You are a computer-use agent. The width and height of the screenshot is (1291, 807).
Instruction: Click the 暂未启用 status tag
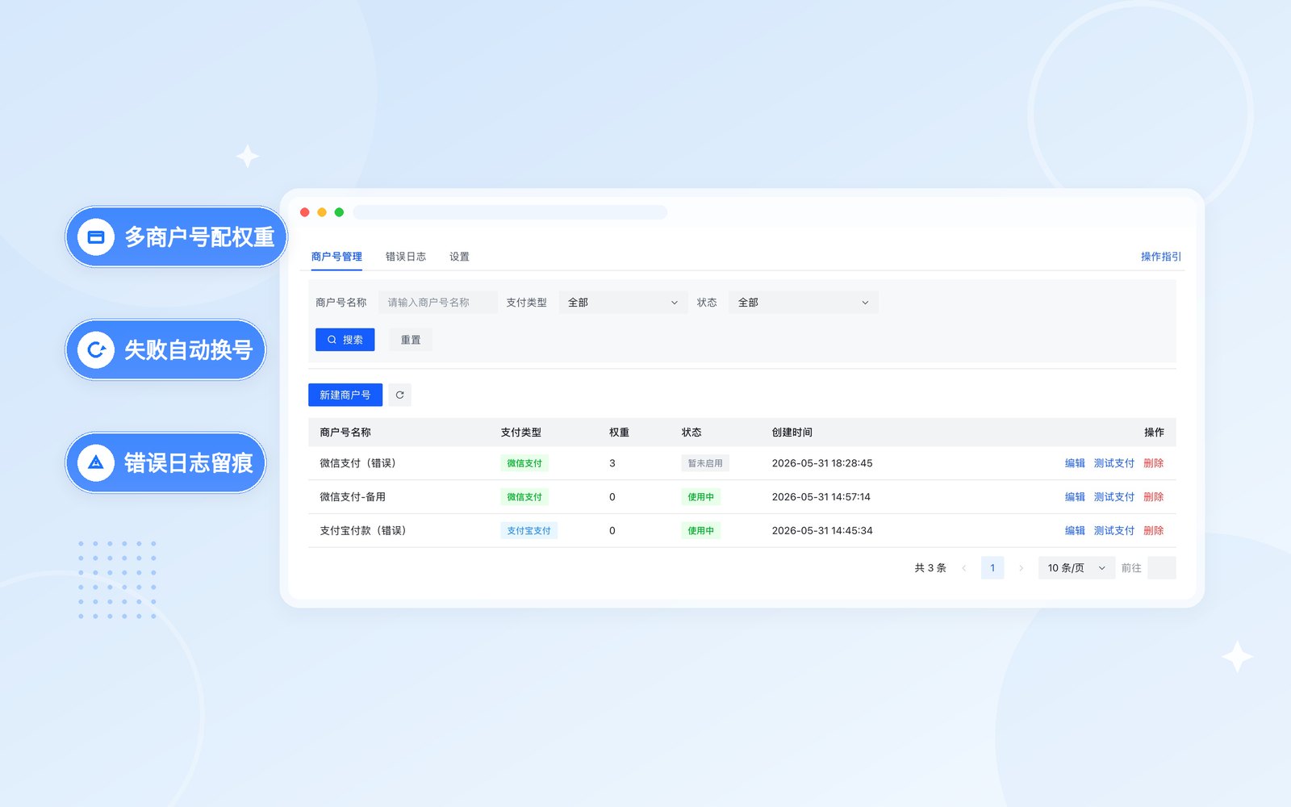point(705,463)
